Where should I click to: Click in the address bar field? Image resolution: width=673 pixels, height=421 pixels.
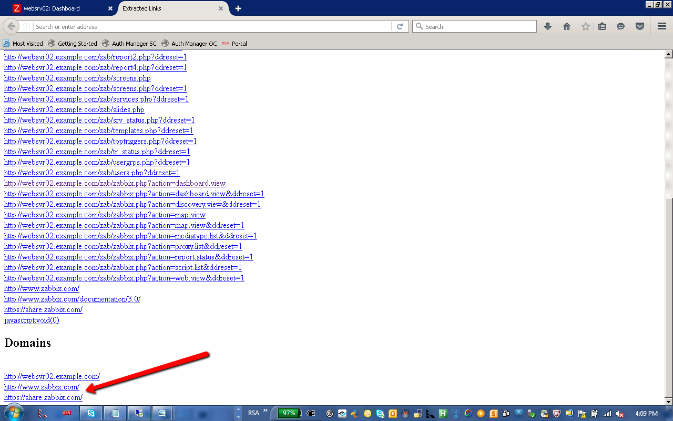(x=210, y=26)
